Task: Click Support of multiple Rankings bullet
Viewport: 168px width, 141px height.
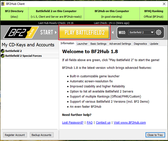Action: click(x=105, y=97)
